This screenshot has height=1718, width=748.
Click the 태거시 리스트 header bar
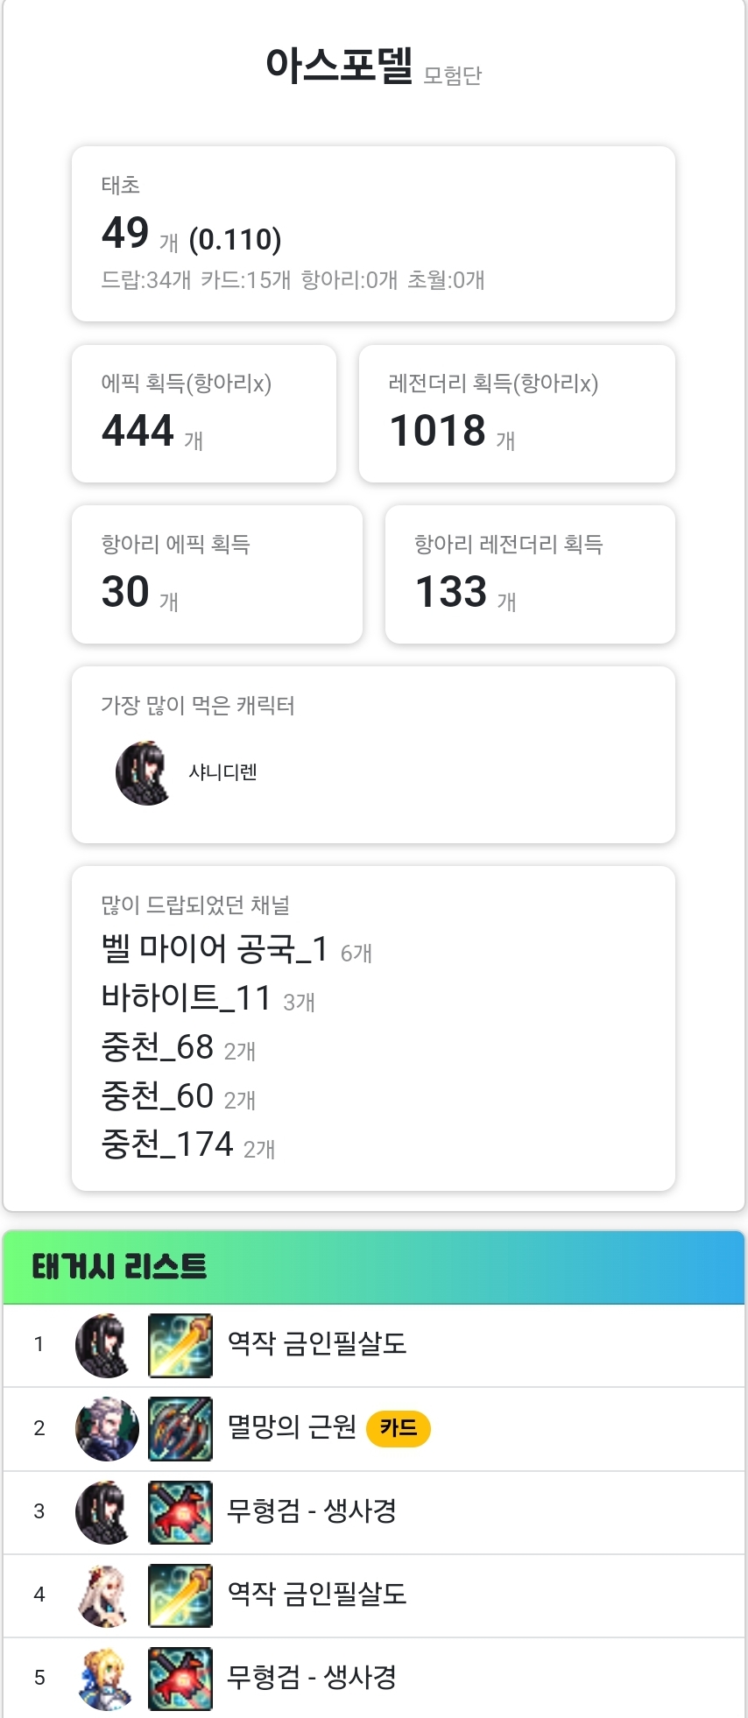tap(374, 1267)
